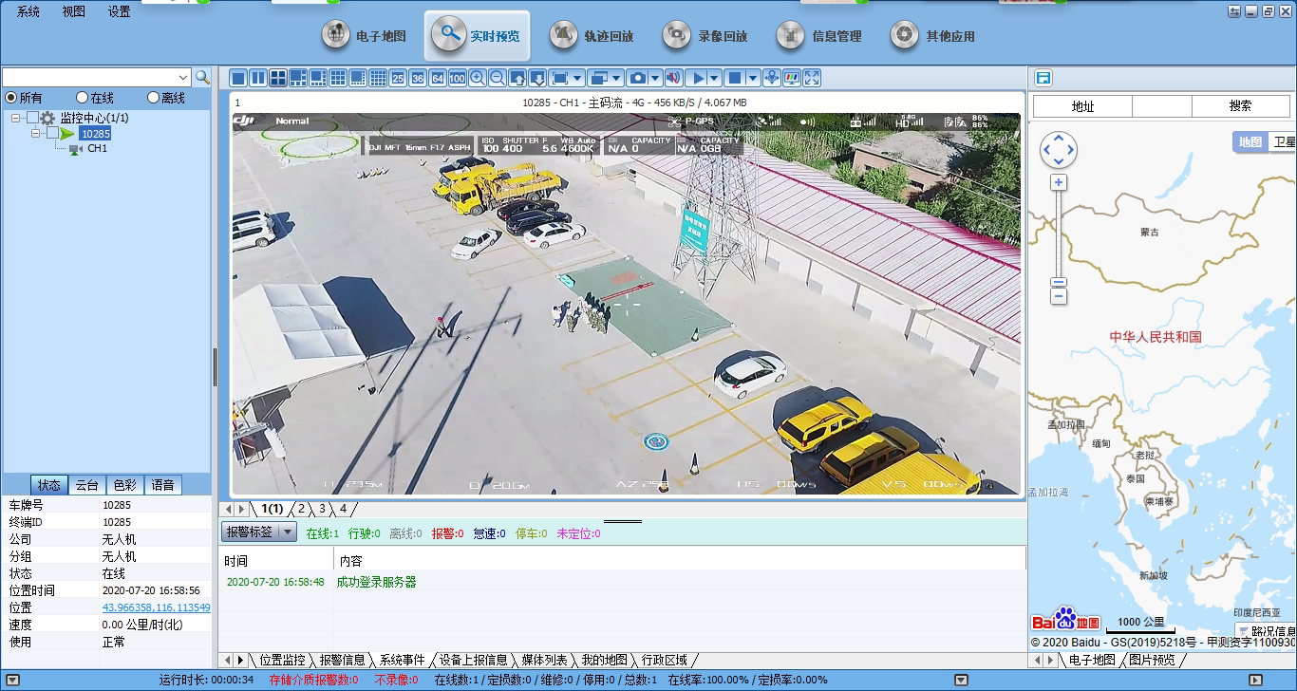Check the 10285 device checkbox
This screenshot has height=691, width=1297.
click(x=53, y=133)
